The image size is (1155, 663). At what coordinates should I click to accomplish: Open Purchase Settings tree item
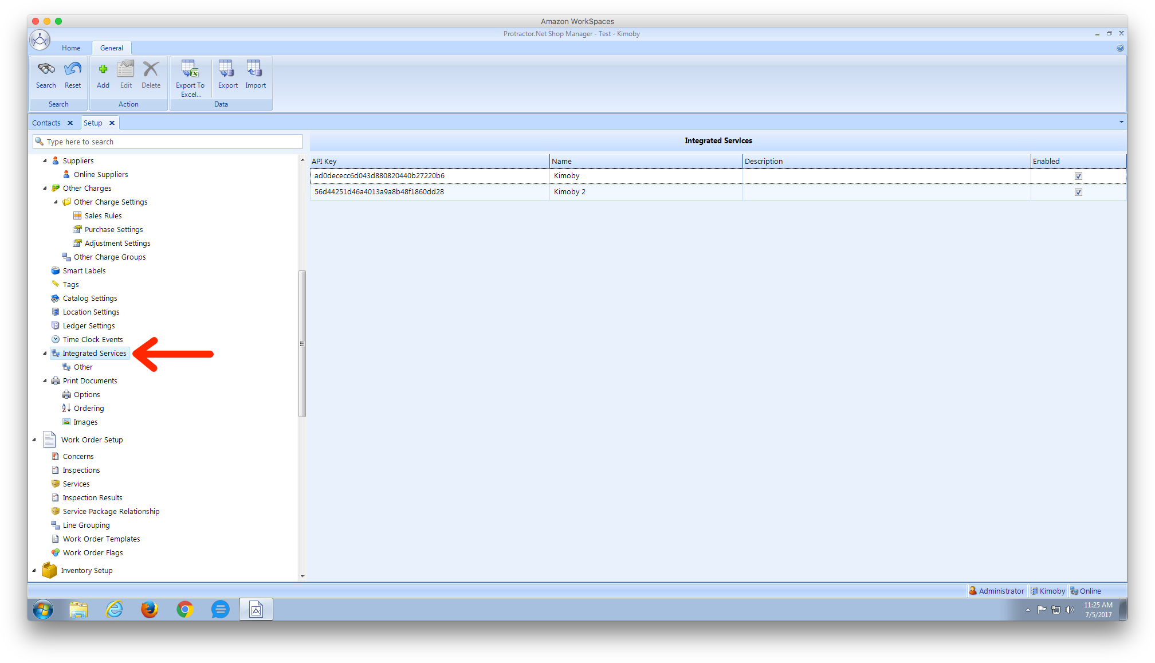coord(113,230)
